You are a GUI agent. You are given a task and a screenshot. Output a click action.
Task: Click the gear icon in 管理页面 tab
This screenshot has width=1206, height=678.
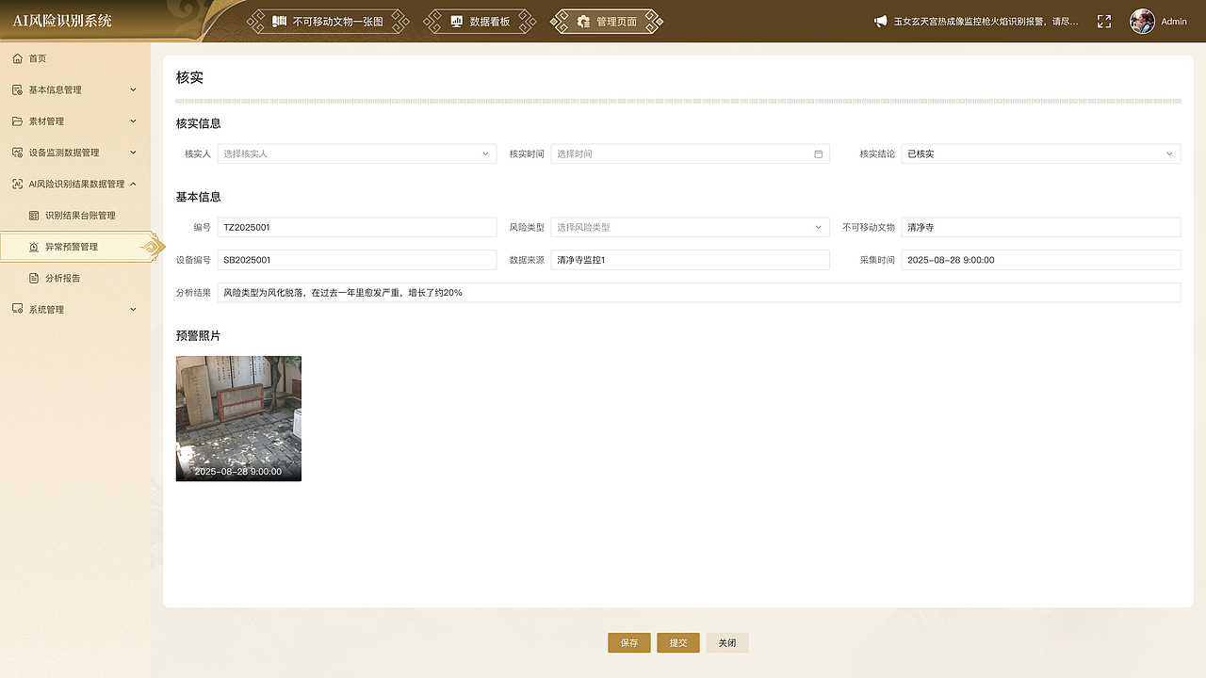[583, 21]
